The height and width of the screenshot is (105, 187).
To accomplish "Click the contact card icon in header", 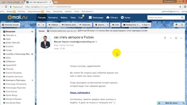I will pos(176,38).
